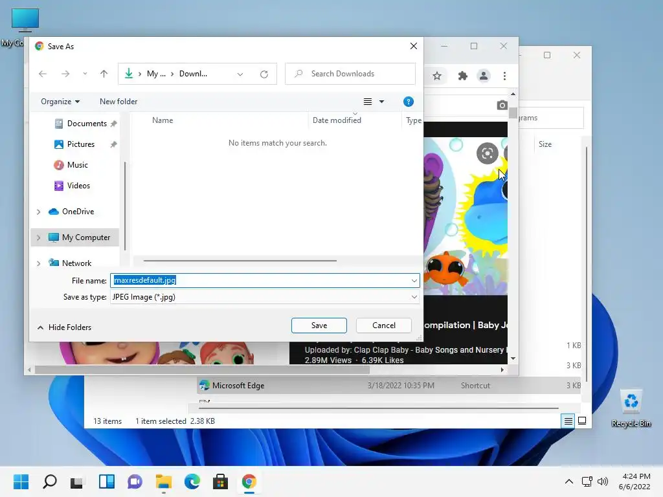Open the Help question-mark icon
This screenshot has height=497, width=663.
[409, 102]
